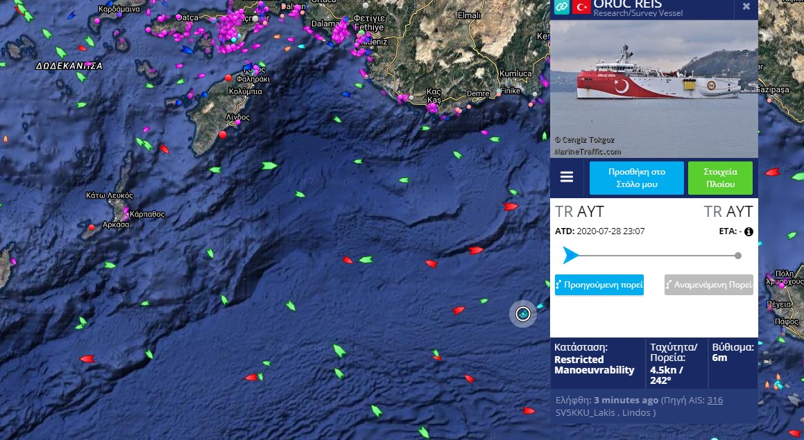Open the hamburger menu in vessel panel
The width and height of the screenshot is (804, 440).
[x=567, y=177]
